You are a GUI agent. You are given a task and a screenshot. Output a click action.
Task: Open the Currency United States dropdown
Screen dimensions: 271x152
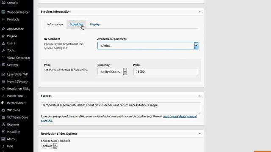(x=112, y=71)
